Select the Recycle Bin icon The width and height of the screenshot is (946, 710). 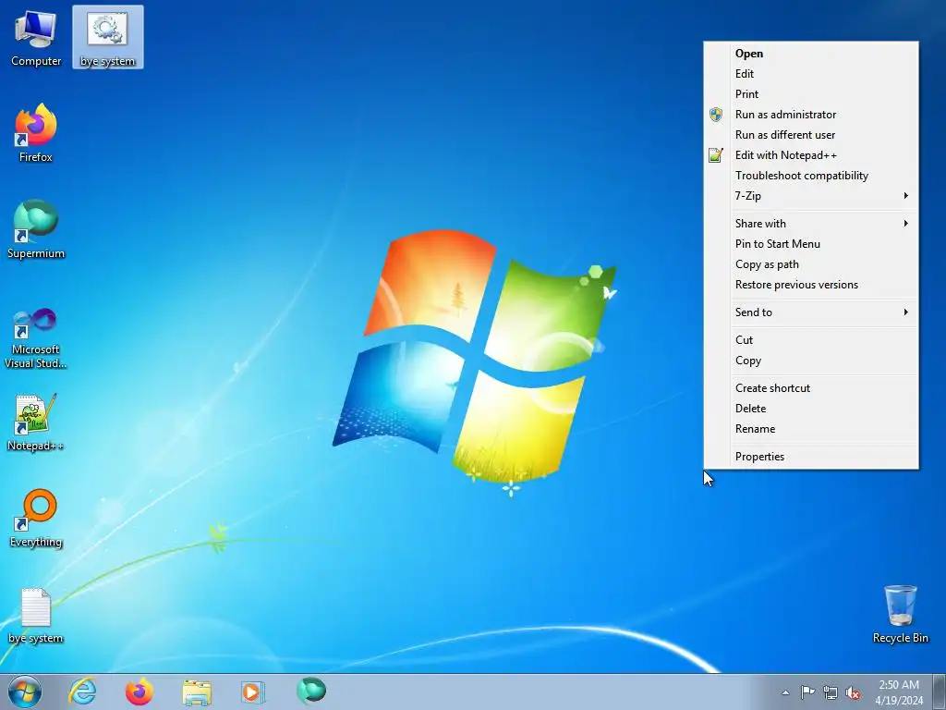[900, 614]
